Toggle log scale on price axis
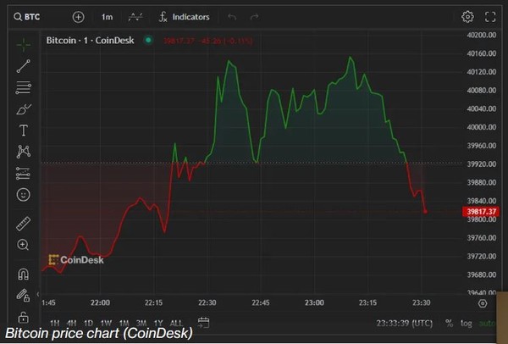The width and height of the screenshot is (508, 344). click(x=467, y=323)
